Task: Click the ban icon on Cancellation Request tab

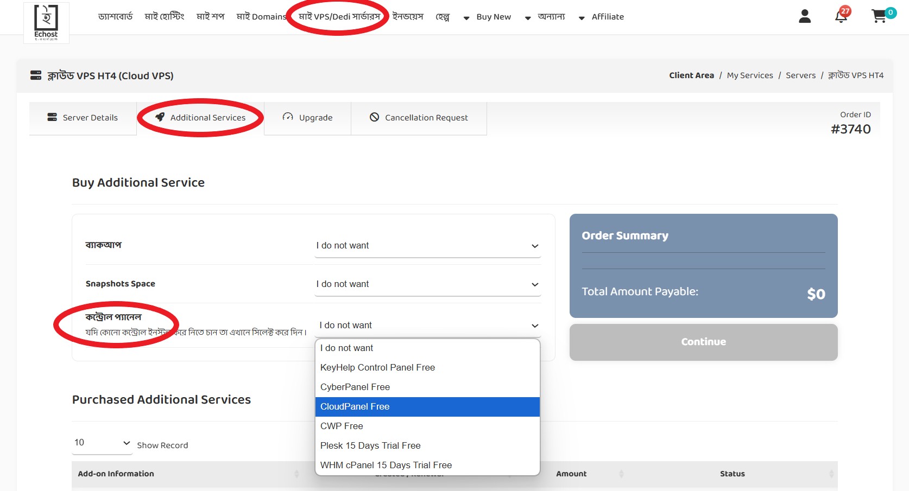Action: [x=374, y=117]
